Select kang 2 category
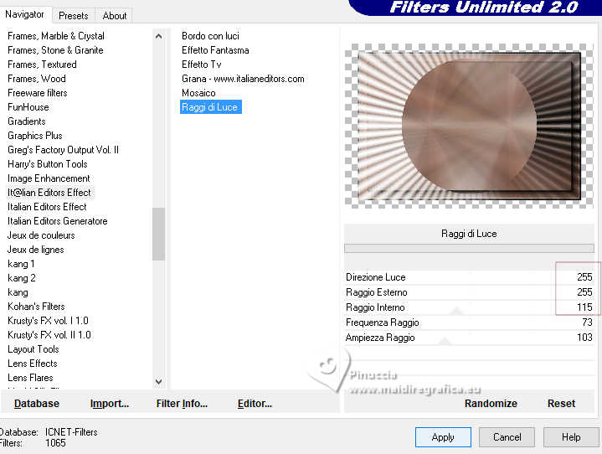 point(22,278)
